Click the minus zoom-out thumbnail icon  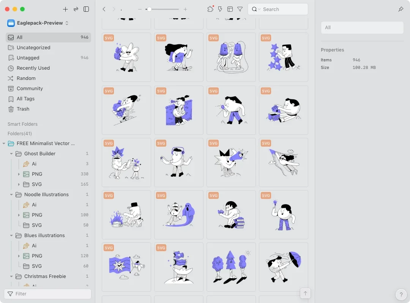tap(140, 9)
